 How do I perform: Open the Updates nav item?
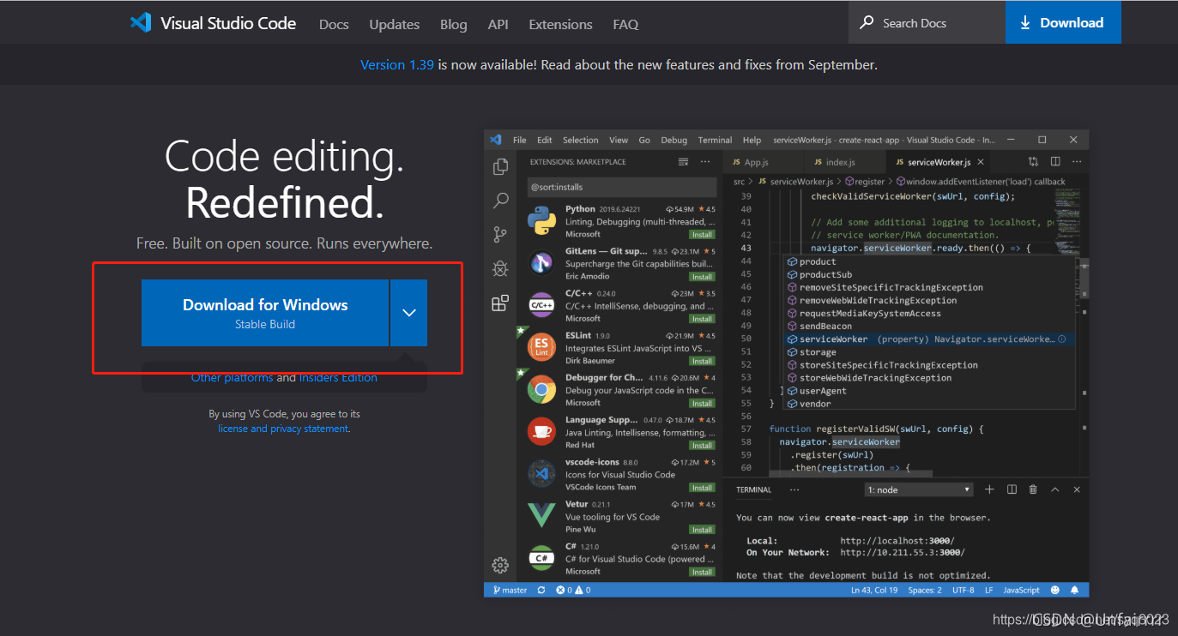click(x=395, y=24)
